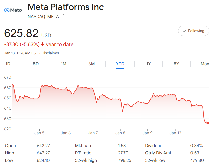
Task: Click the Dividend label
Action: click(x=154, y=146)
